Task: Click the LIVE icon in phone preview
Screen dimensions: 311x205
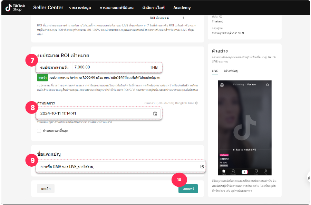Action: (x=222, y=85)
